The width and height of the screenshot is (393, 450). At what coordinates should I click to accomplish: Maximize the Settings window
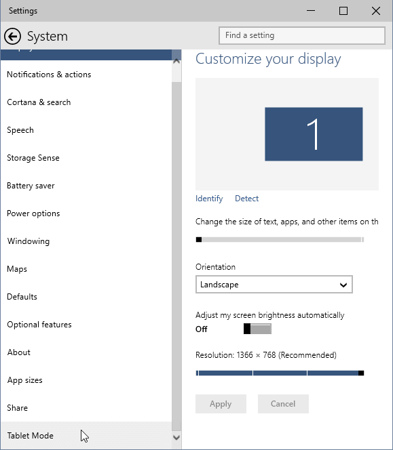point(343,11)
